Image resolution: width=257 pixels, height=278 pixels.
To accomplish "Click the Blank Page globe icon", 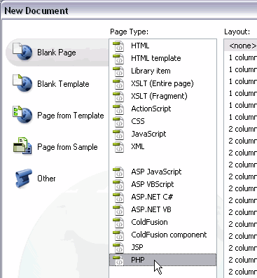I will coord(22,52).
